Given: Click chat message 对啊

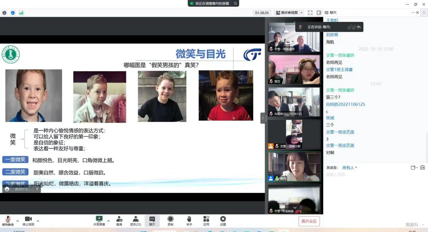Looking at the screenshot, I should pos(330,152).
